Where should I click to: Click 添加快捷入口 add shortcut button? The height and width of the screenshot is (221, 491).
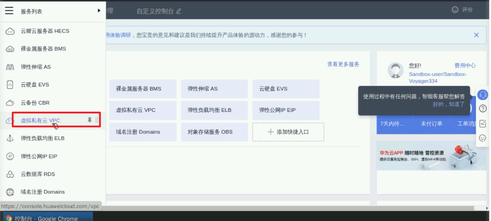click(288, 132)
